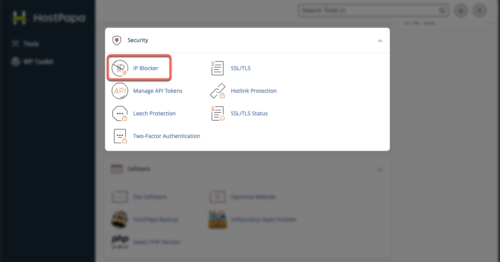Open the Leech Protection icon

pyautogui.click(x=120, y=113)
